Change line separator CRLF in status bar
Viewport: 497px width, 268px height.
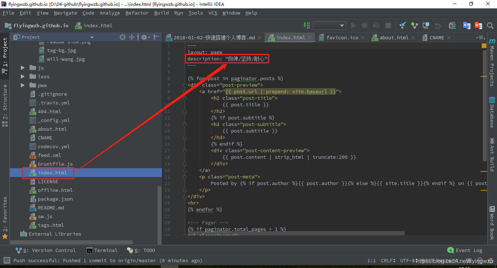[388, 260]
